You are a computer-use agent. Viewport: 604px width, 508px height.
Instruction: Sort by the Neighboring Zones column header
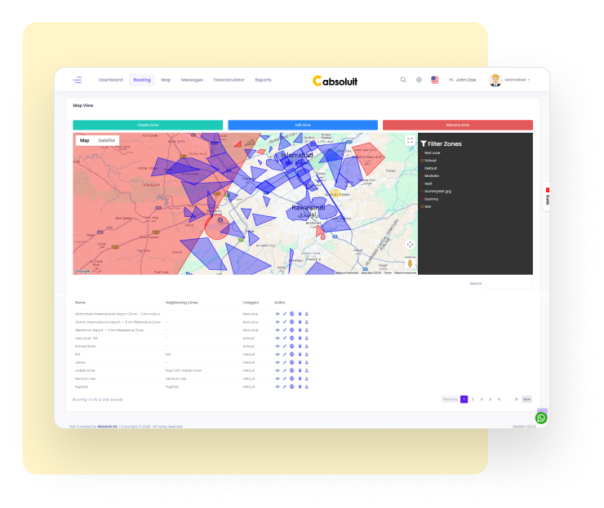(181, 303)
